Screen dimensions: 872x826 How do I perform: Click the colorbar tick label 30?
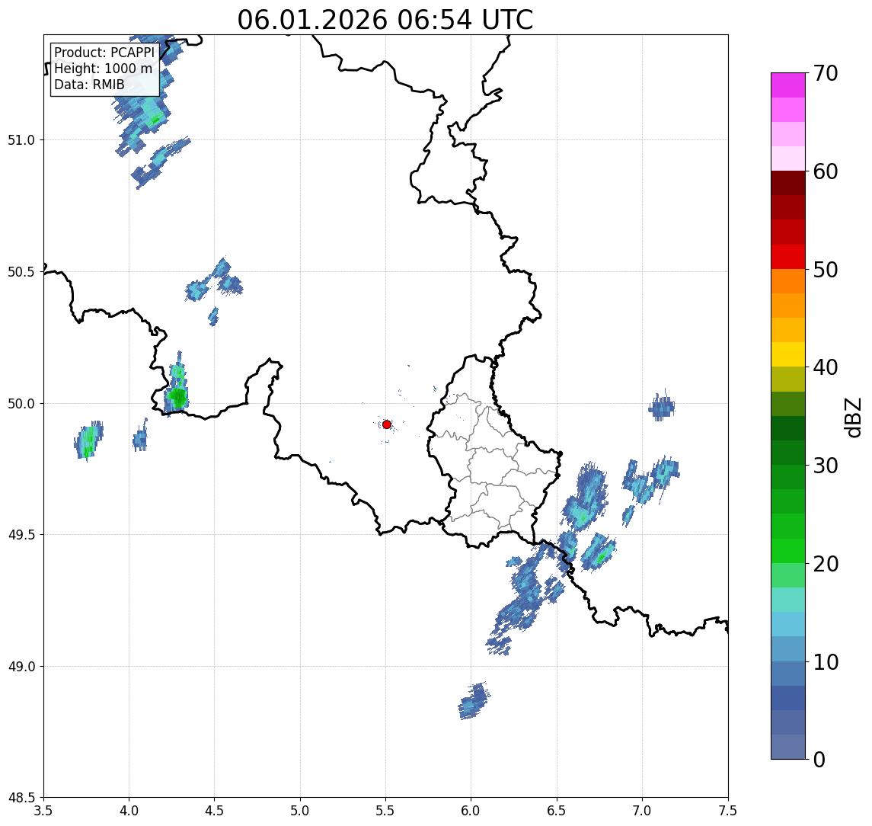point(826,466)
